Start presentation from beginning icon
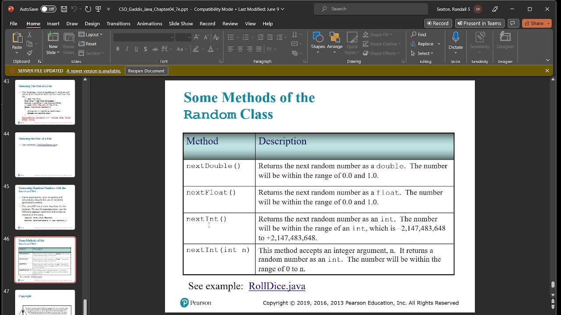This screenshot has width=561, height=315. [98, 9]
